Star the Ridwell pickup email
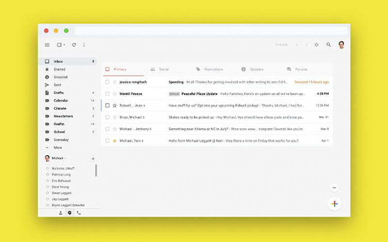Viewport: 388px width, 242px height. coord(114,106)
